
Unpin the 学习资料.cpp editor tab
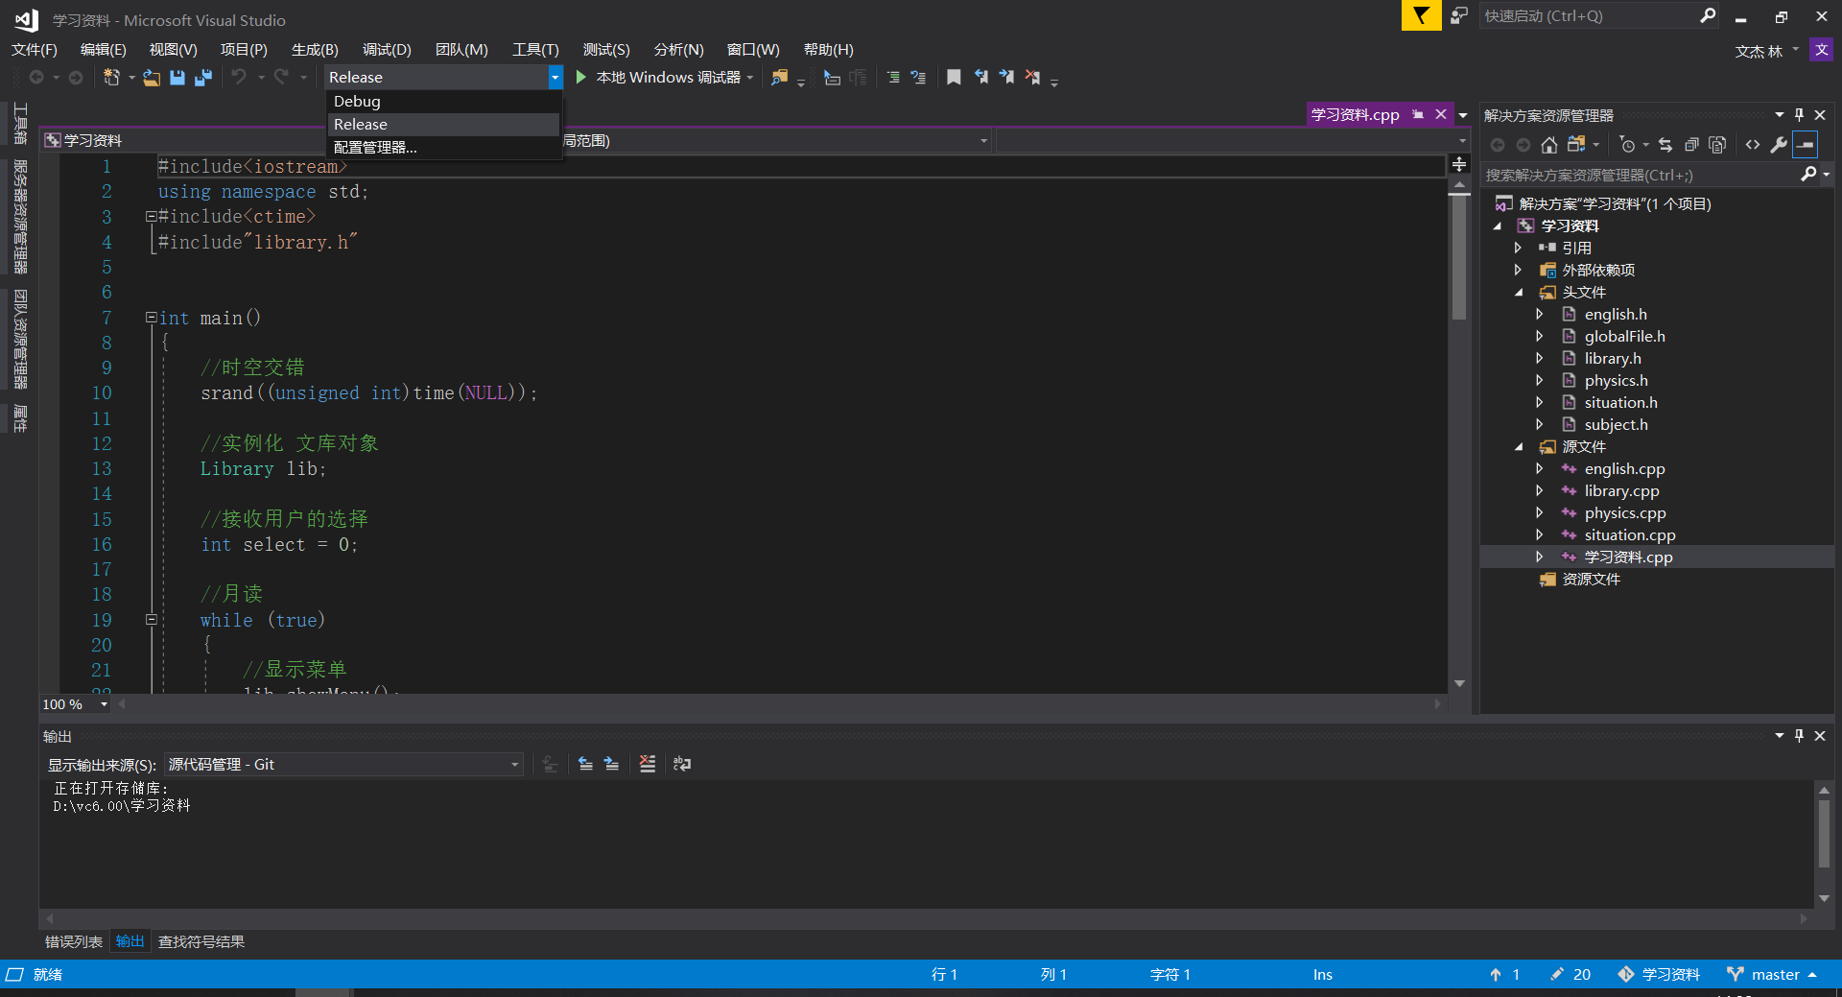click(1418, 114)
